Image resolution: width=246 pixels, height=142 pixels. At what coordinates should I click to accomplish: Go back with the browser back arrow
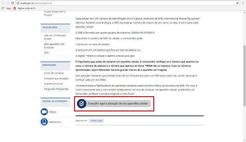(3, 3)
